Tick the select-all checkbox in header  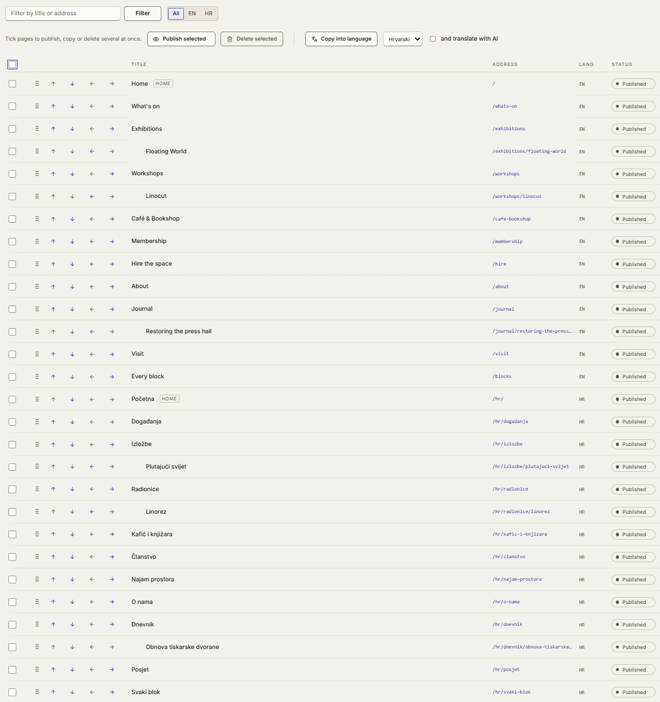[x=12, y=64]
